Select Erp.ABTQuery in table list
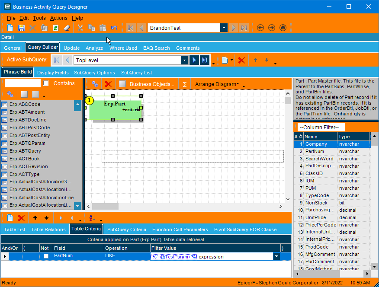The width and height of the screenshot is (379, 287). (25, 151)
